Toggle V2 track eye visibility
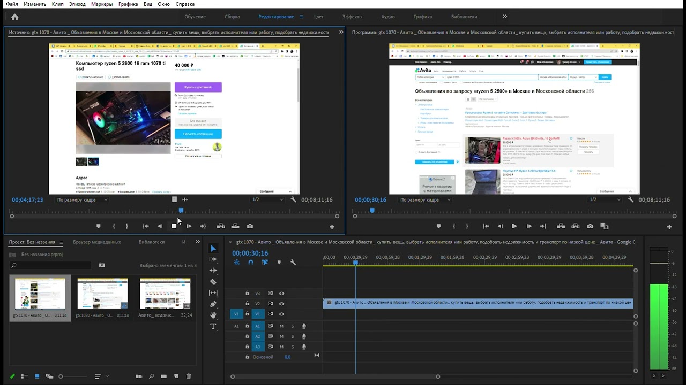Image resolution: width=686 pixels, height=385 pixels. point(281,304)
